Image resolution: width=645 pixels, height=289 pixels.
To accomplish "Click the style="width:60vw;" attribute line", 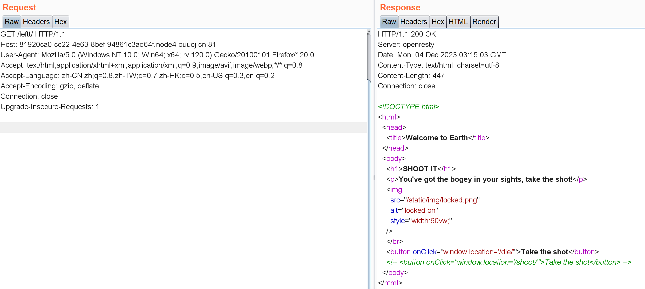I will pos(421,221).
